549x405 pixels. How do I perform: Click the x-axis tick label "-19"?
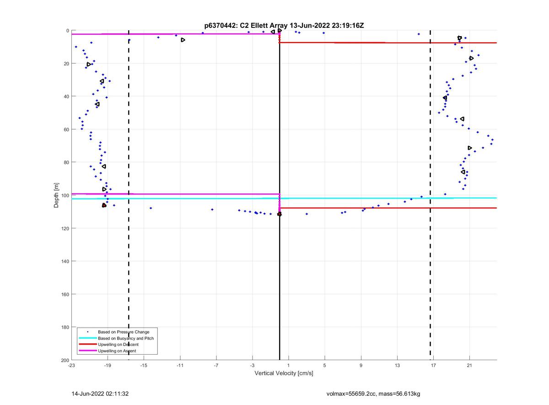(108, 365)
